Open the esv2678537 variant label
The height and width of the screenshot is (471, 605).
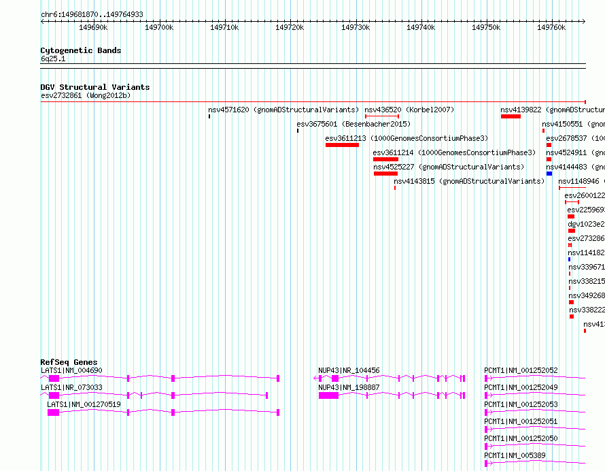coord(575,138)
